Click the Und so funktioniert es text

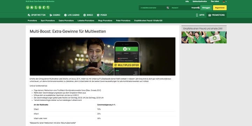38,86
